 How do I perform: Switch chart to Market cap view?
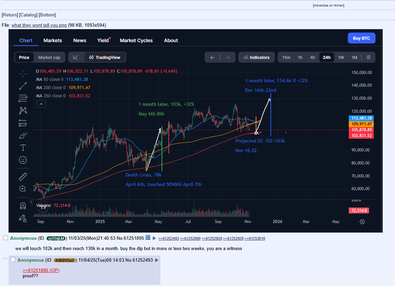coord(49,58)
